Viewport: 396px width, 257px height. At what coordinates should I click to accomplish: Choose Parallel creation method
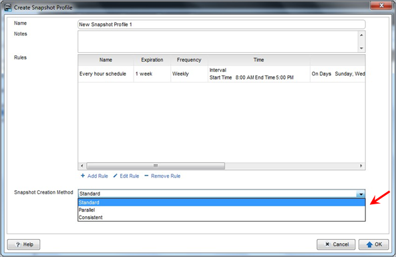pyautogui.click(x=222, y=210)
